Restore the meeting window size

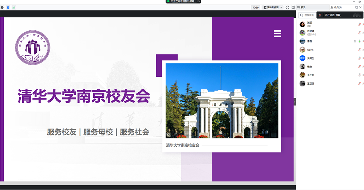coord(360,1)
